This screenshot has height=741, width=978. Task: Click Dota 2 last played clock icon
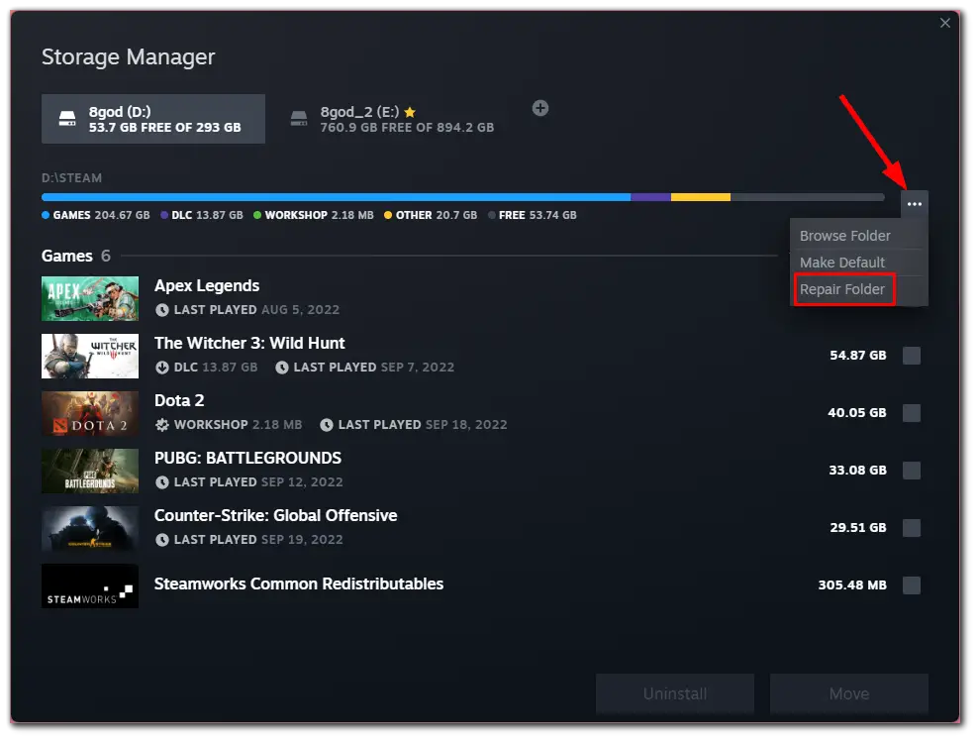327,425
